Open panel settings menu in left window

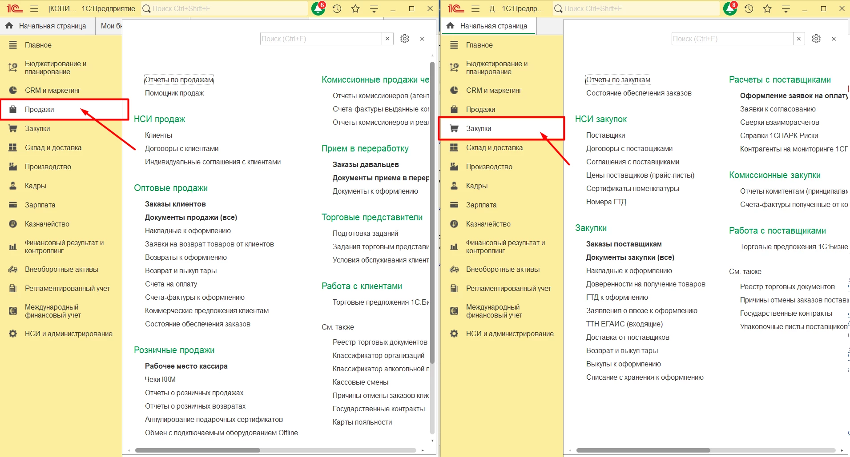click(374, 8)
